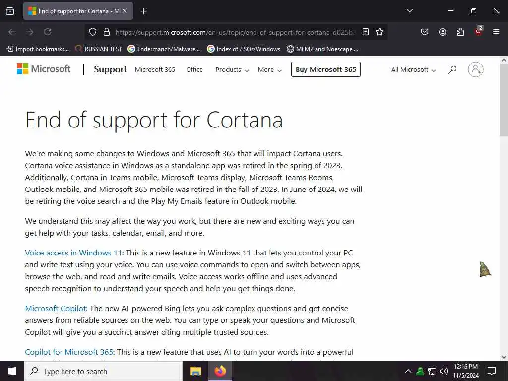Open network tray icon

(x=432, y=371)
